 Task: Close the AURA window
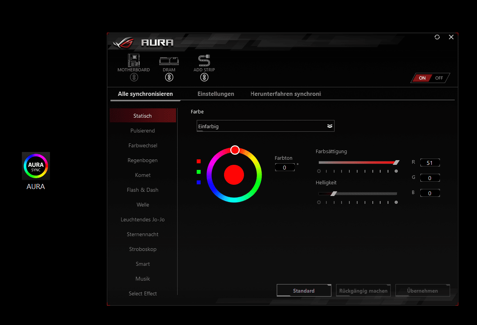click(451, 37)
